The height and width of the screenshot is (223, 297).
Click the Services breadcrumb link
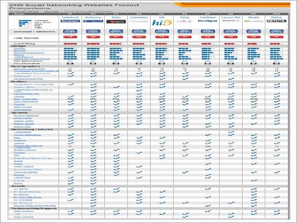pyautogui.click(x=51, y=12)
